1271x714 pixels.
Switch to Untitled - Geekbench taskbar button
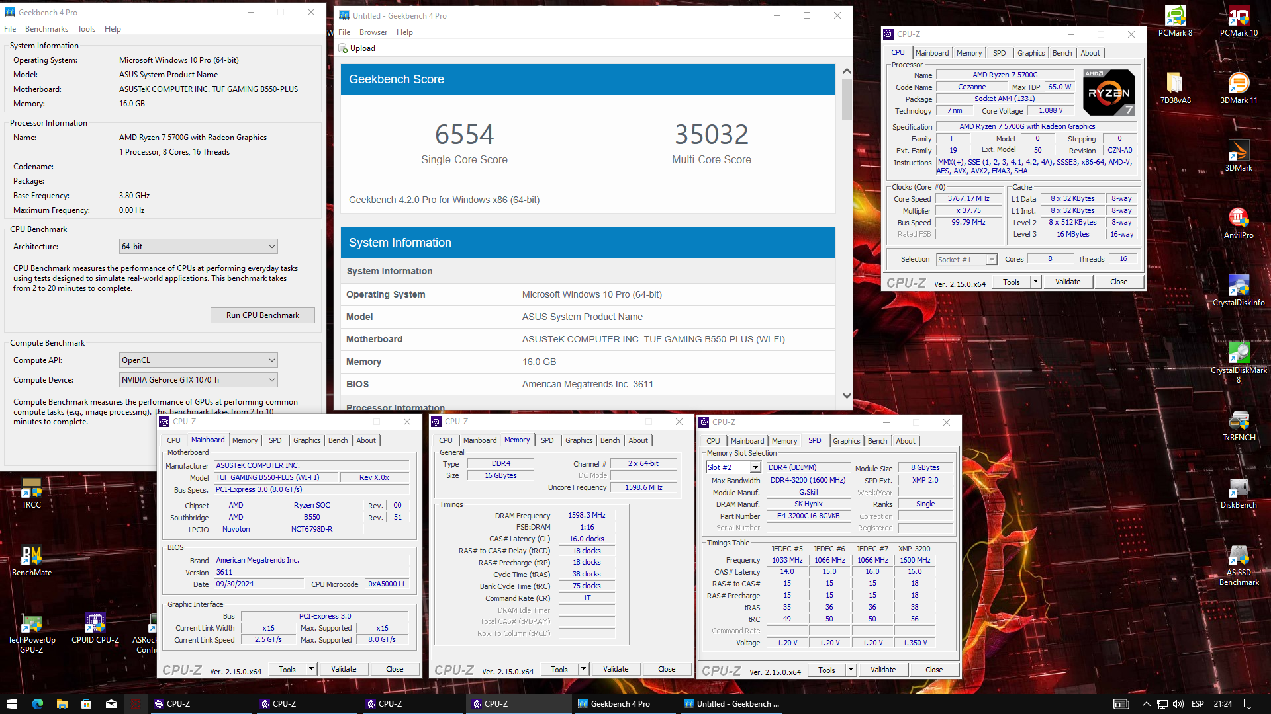pos(731,703)
